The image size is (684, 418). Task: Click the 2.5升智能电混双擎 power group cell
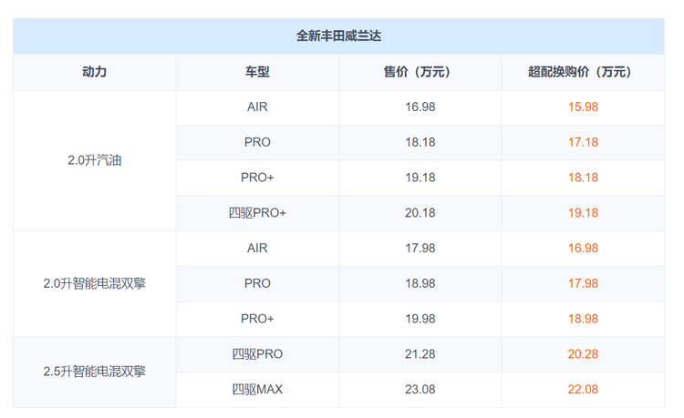click(x=94, y=372)
